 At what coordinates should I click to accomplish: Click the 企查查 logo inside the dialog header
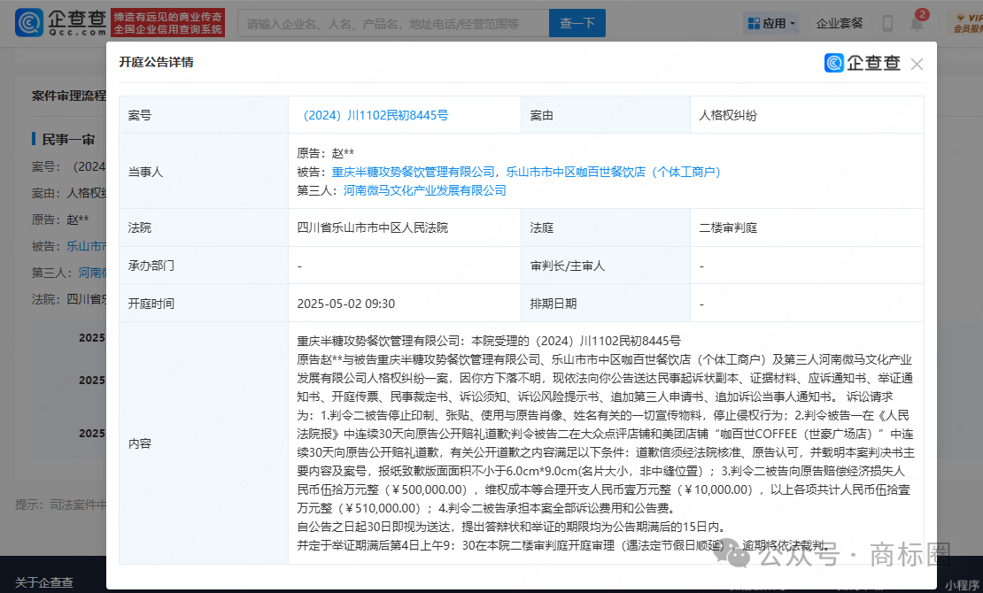(862, 63)
